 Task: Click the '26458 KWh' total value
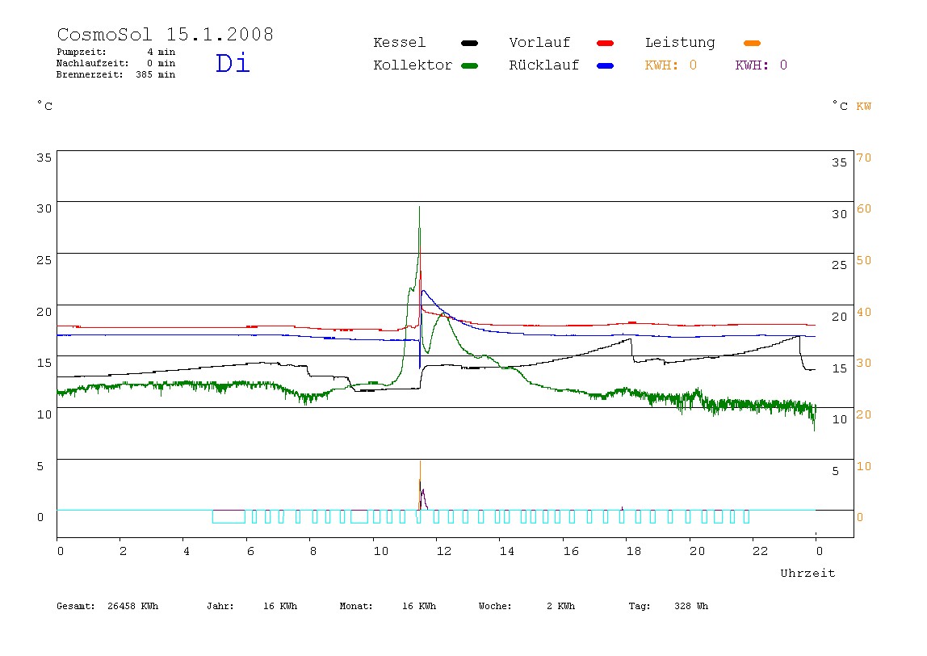[x=132, y=606]
